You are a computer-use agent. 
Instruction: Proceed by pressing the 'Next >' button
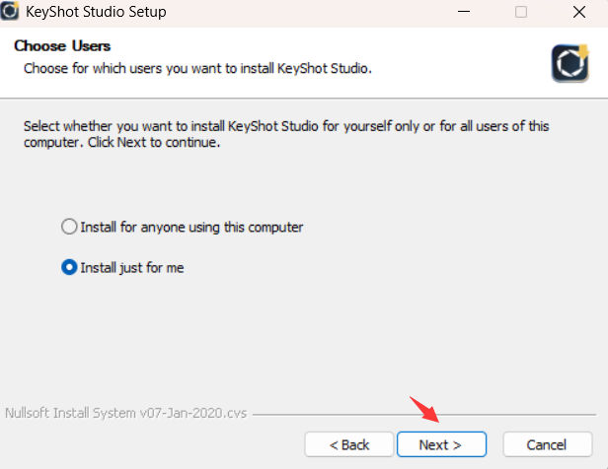441,444
